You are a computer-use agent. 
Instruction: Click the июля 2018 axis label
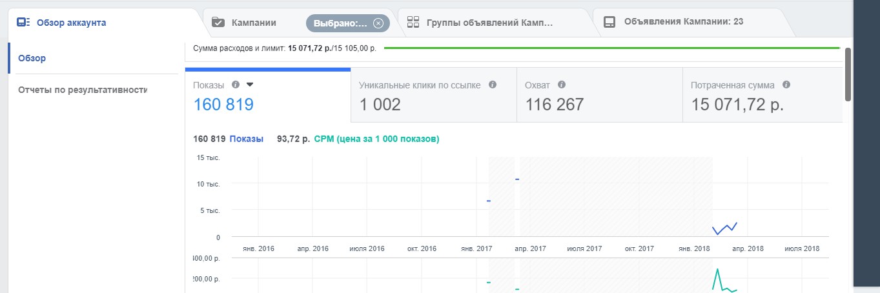(801, 248)
